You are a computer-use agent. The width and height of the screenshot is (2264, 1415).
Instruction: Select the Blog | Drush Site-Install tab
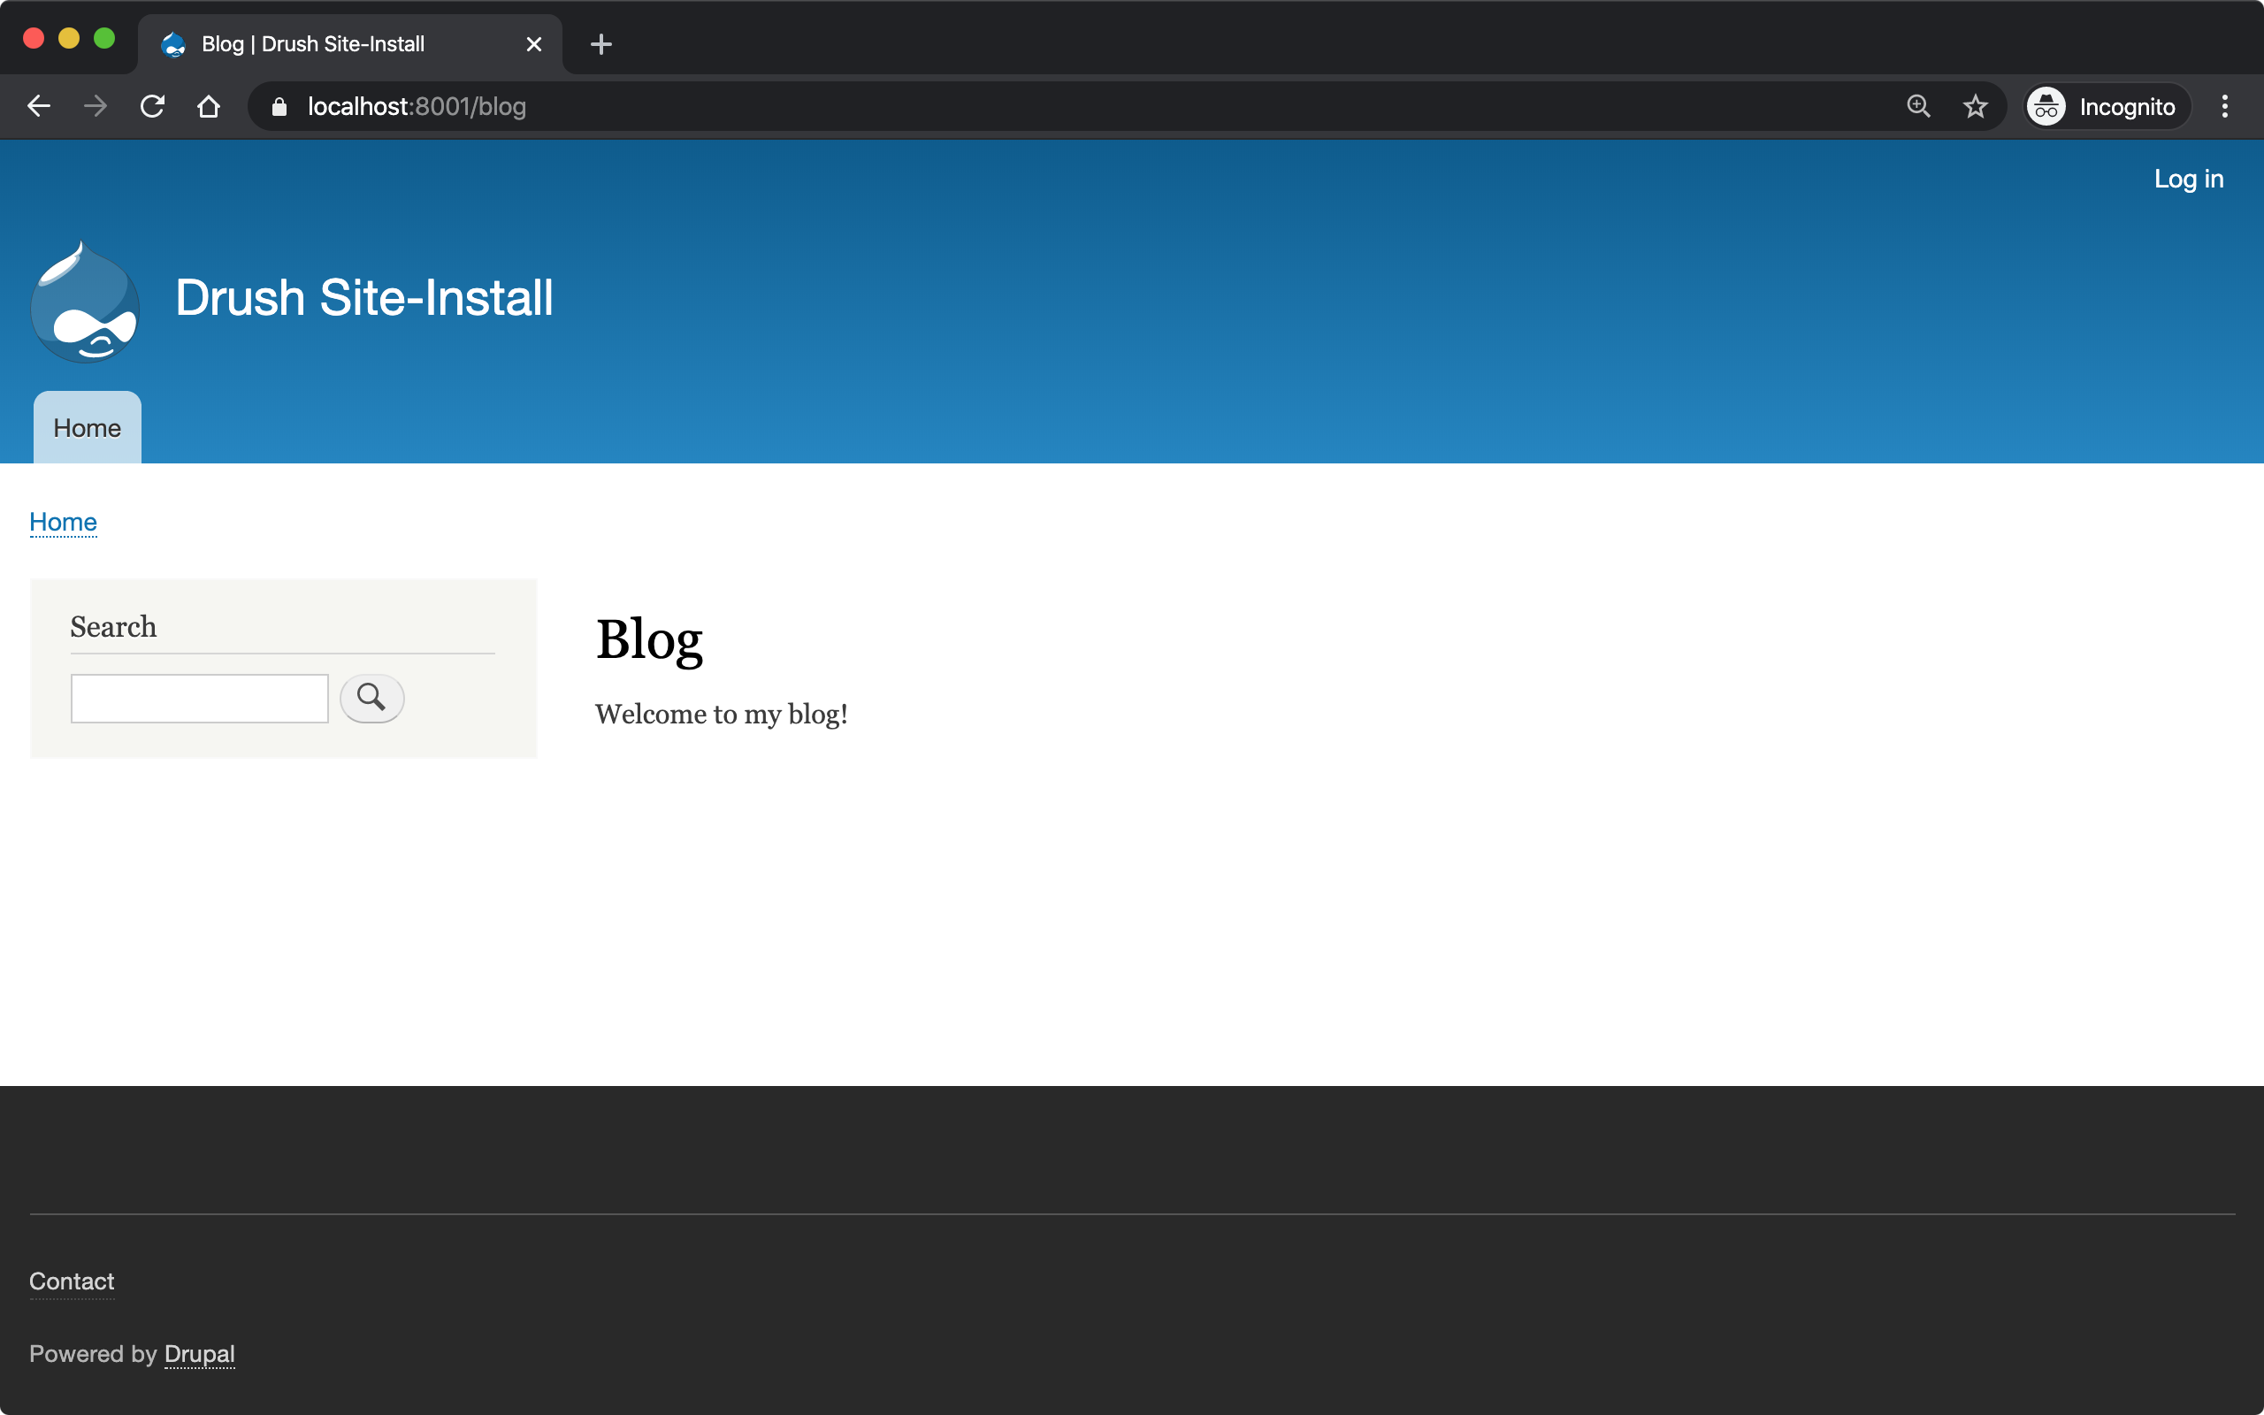tap(313, 44)
